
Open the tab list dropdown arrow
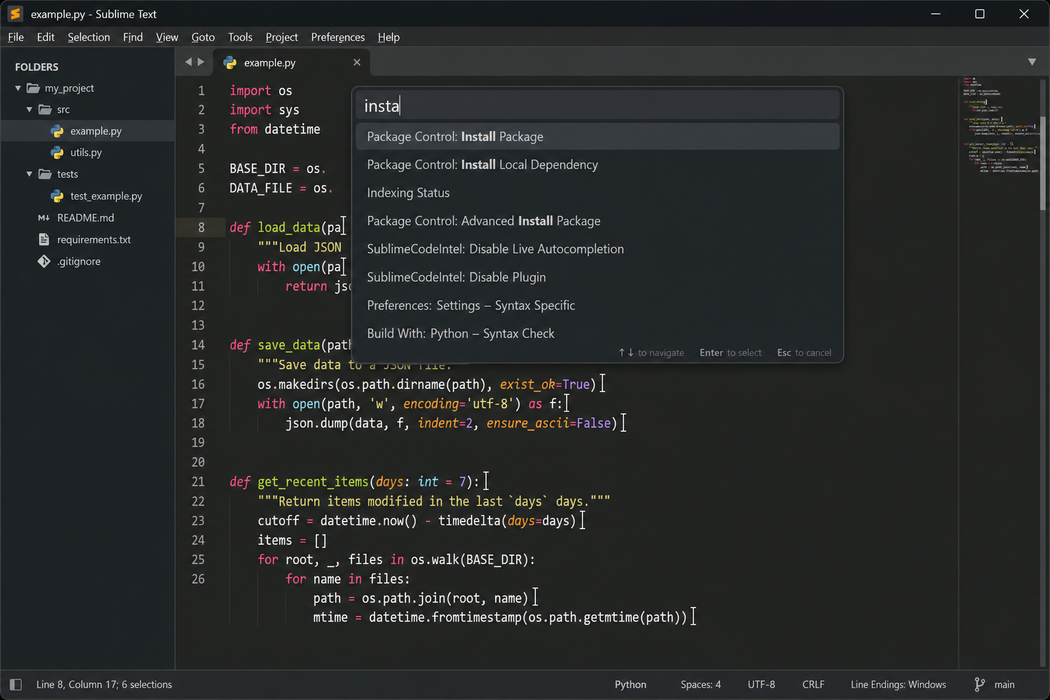[x=1032, y=62]
